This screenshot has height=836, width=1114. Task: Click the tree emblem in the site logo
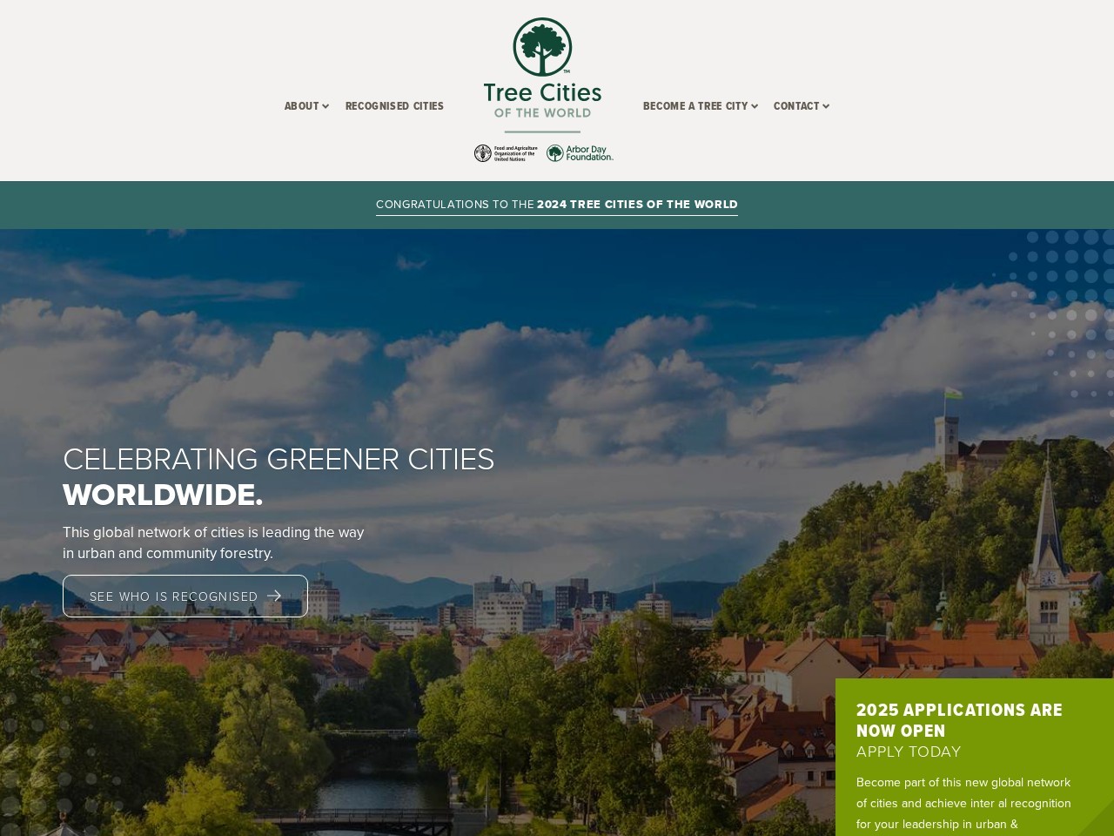coord(542,47)
